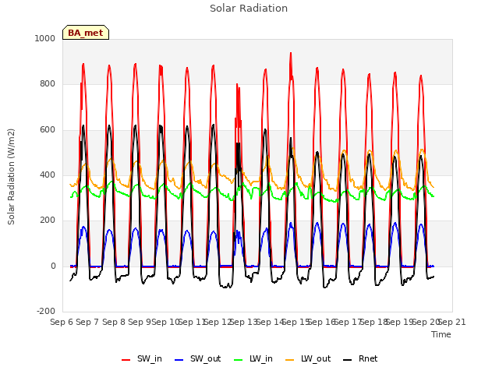Toggle the Rnet legend entry
The width and height of the screenshot is (499, 374).
360,359
